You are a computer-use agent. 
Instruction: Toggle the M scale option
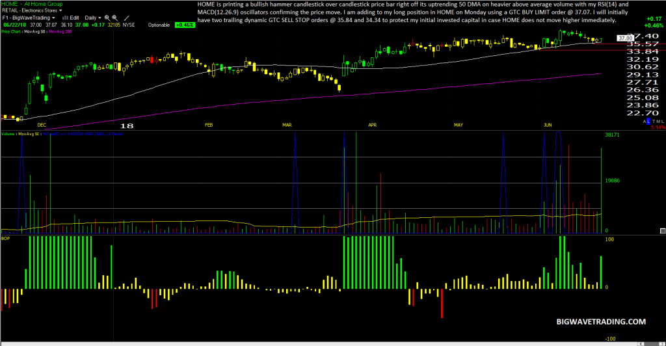pyautogui.click(x=658, y=122)
